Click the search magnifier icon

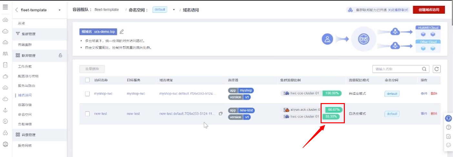click(x=424, y=69)
